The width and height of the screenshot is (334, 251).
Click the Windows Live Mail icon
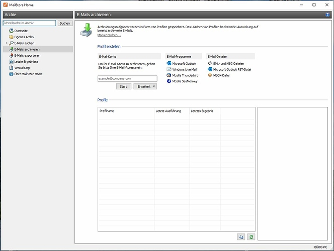coord(169,69)
